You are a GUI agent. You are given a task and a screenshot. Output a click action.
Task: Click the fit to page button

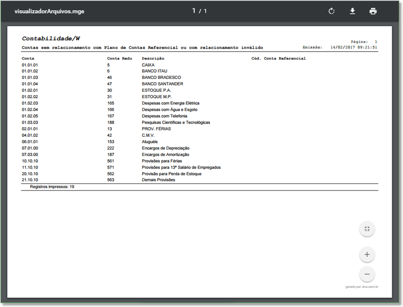tap(367, 229)
